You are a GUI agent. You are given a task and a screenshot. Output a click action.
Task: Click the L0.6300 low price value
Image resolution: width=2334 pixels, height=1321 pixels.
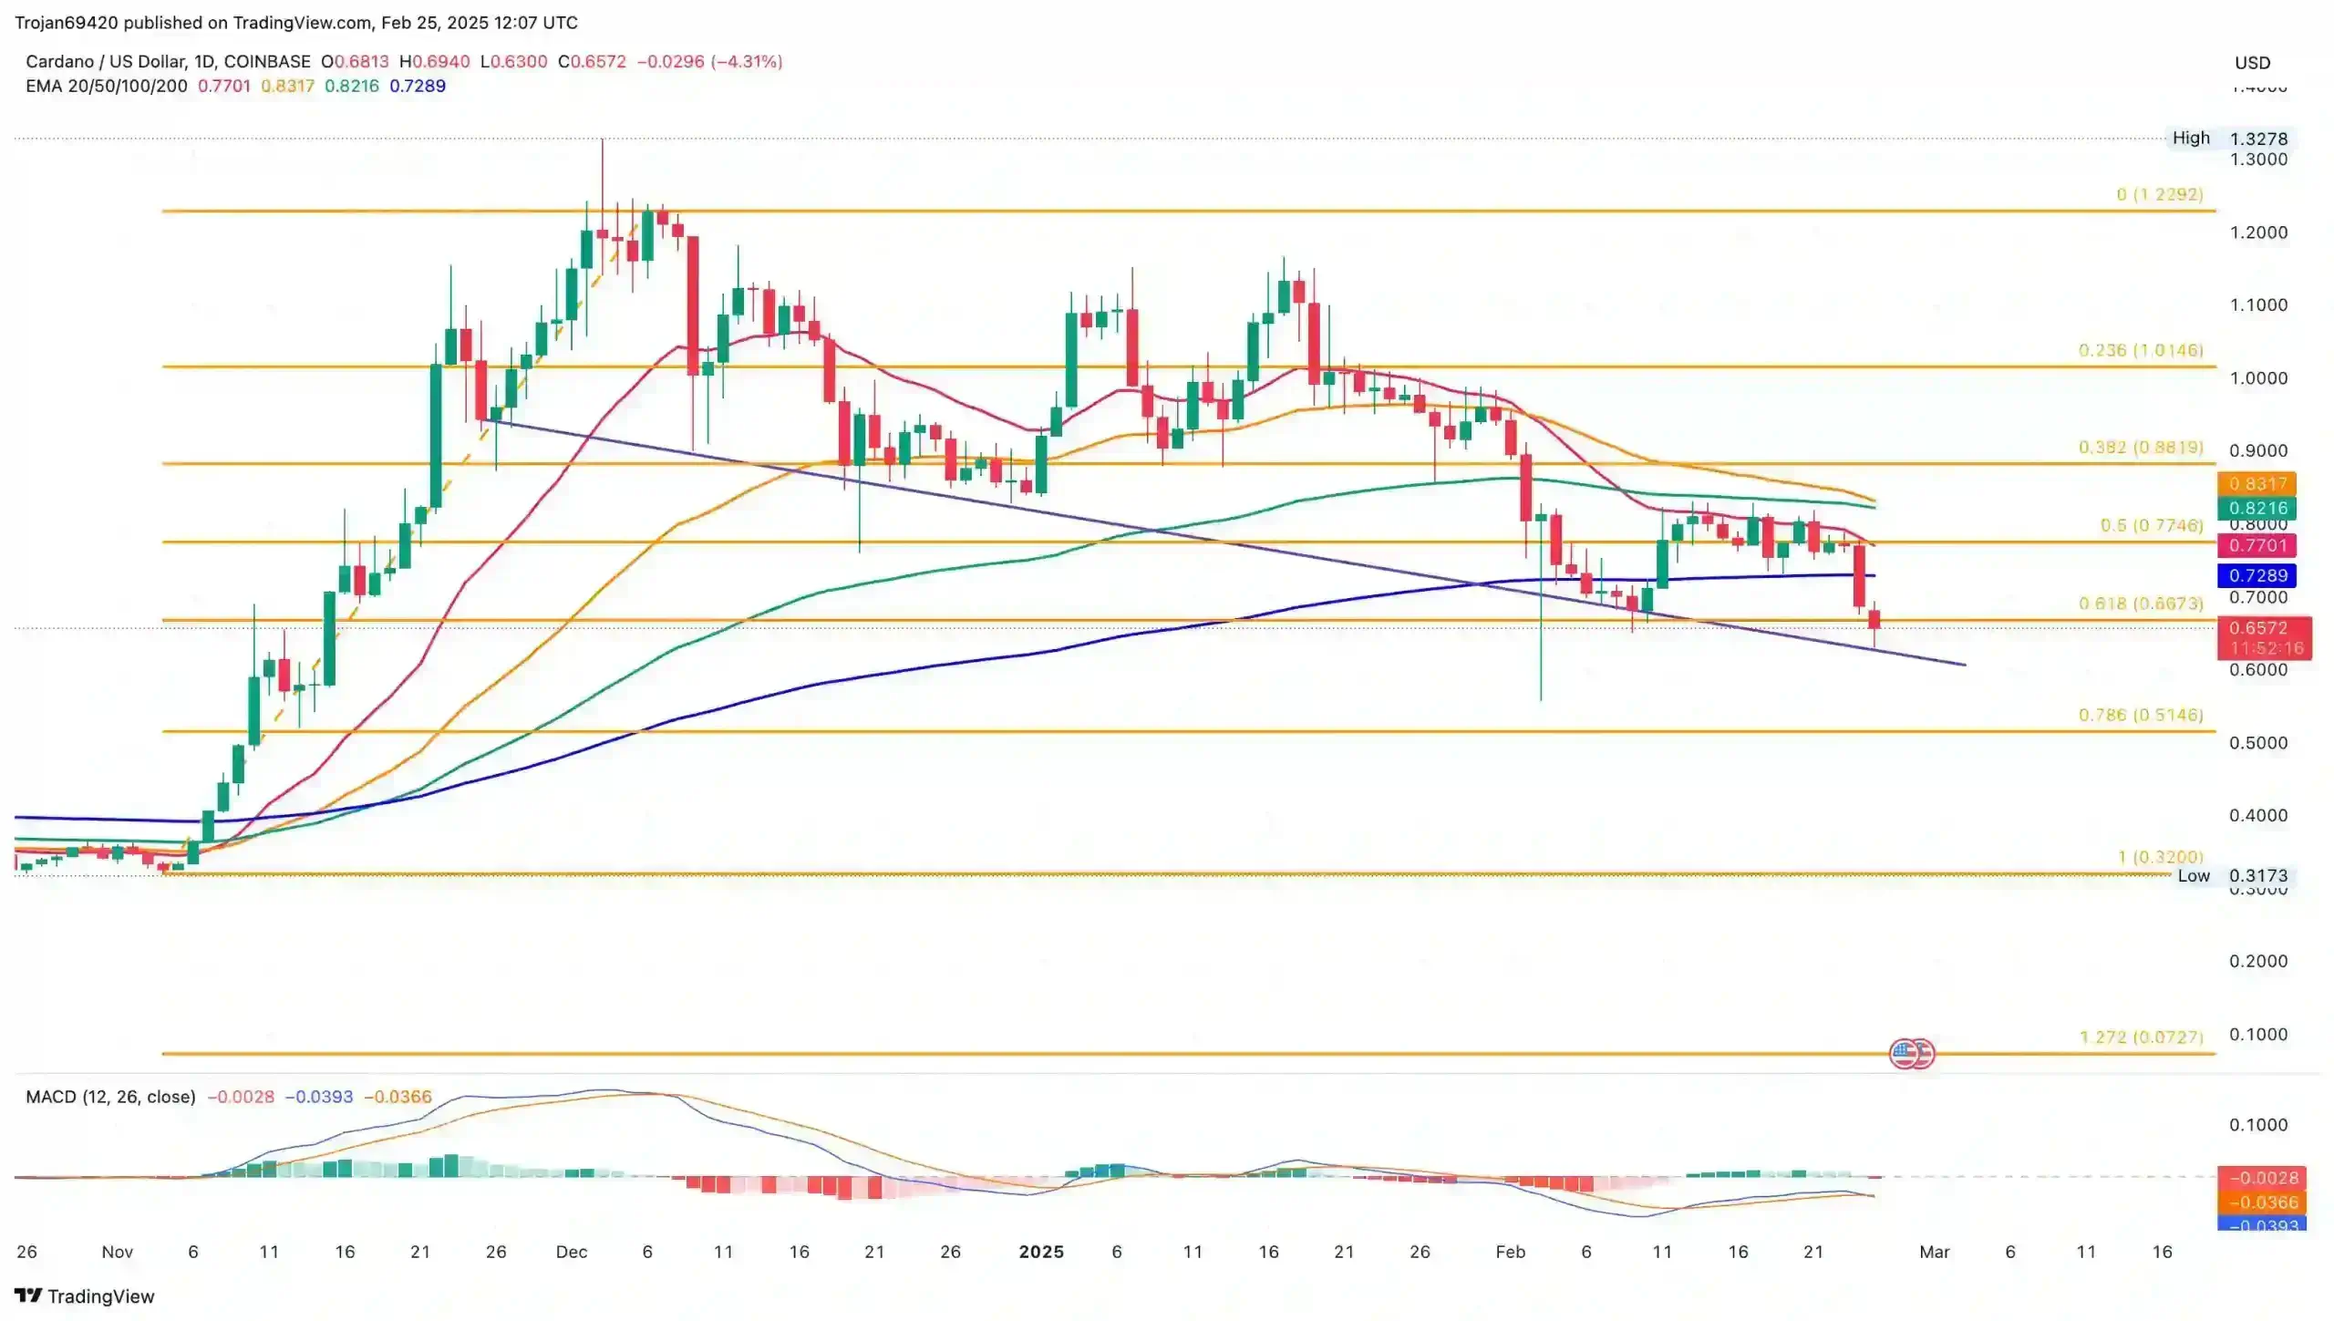pos(513,61)
